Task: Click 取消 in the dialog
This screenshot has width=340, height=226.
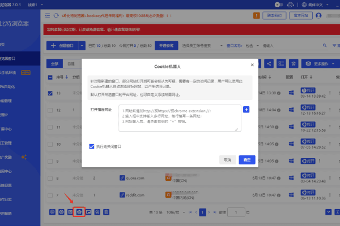Action: point(227,160)
